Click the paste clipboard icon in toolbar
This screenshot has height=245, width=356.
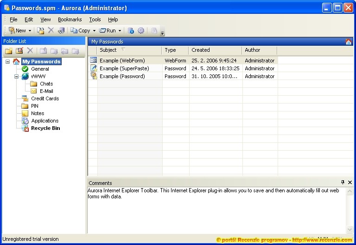pyautogui.click(x=41, y=31)
